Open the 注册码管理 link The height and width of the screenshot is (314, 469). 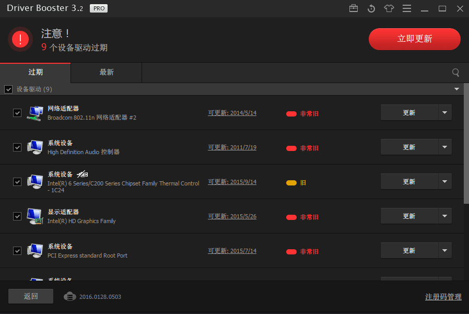point(443,297)
